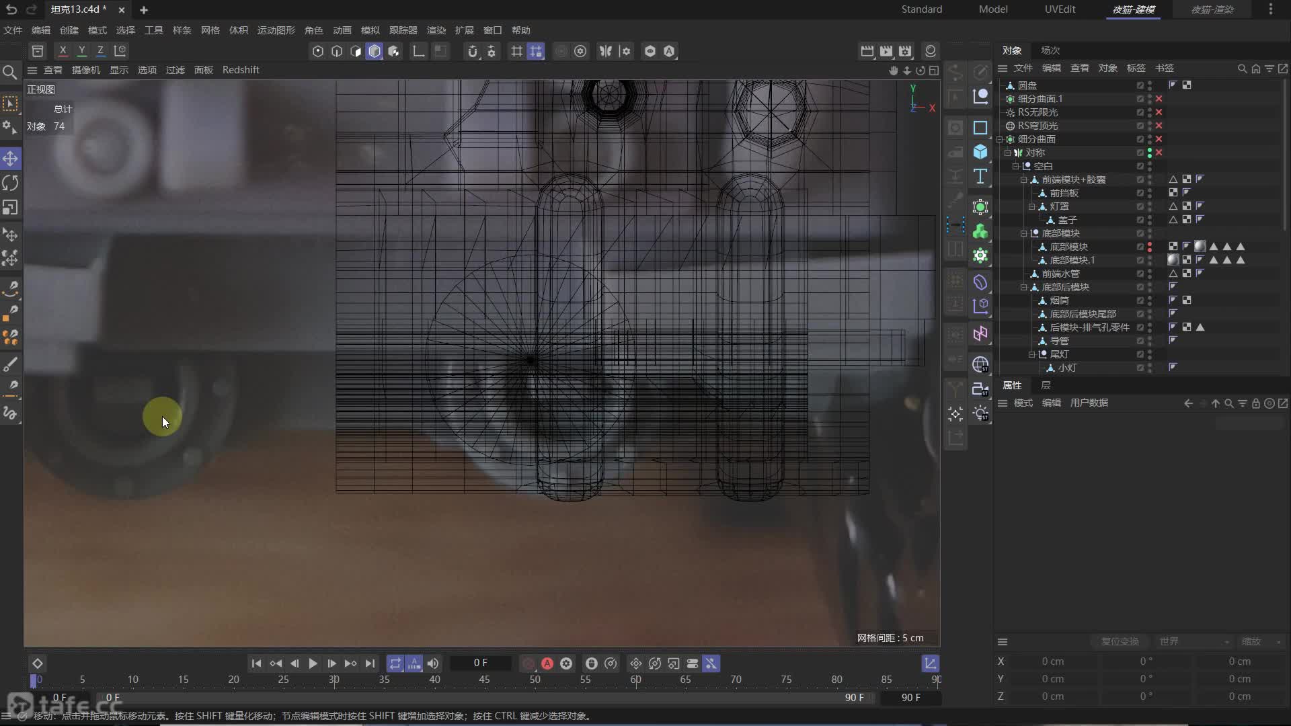Open the 用户数据 menu in attributes panel
Screen dimensions: 1291x726
[1089, 403]
